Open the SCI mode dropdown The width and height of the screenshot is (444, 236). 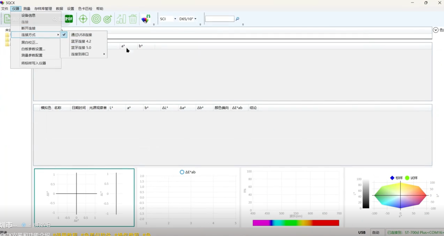[x=168, y=19]
